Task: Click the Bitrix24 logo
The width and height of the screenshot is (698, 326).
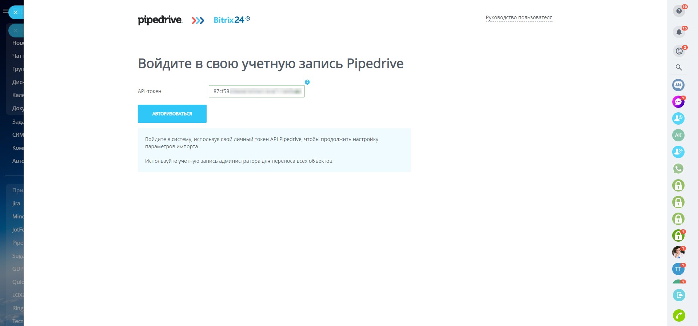Action: click(229, 20)
